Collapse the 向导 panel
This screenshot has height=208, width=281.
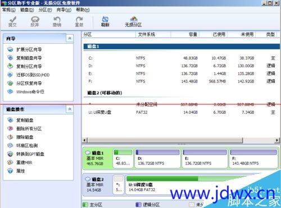[70, 38]
